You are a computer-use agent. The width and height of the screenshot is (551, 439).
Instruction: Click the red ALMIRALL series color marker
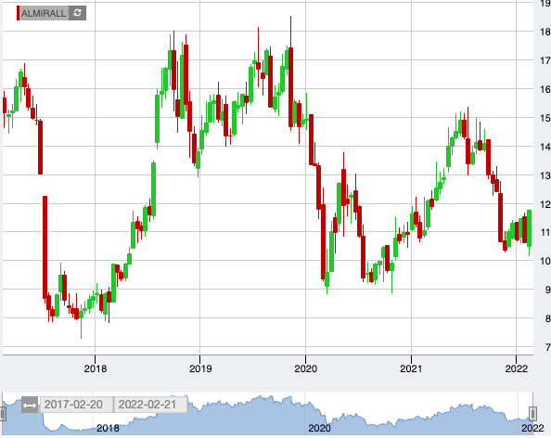(x=18, y=13)
